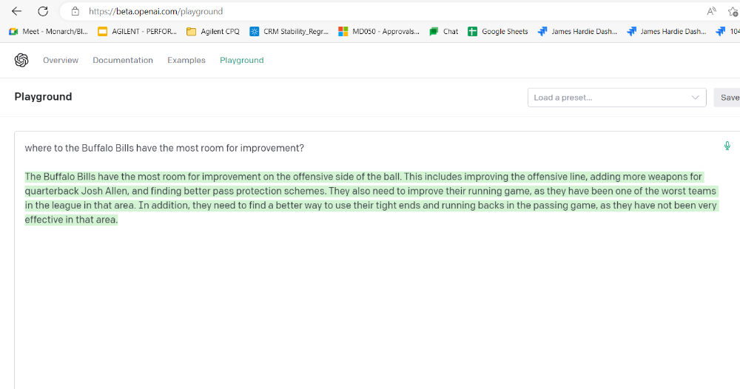Click the green microphone icon
Viewport: 740px width, 389px height.
727,146
